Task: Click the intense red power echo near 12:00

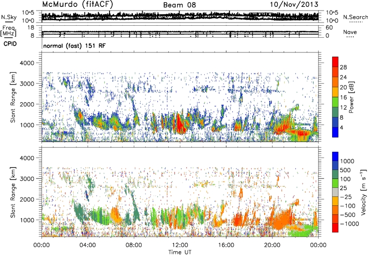Action: click(180, 123)
